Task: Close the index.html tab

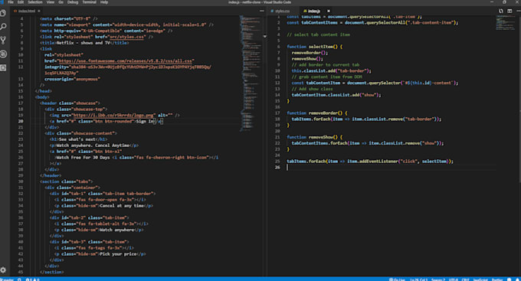Action: click(39, 11)
